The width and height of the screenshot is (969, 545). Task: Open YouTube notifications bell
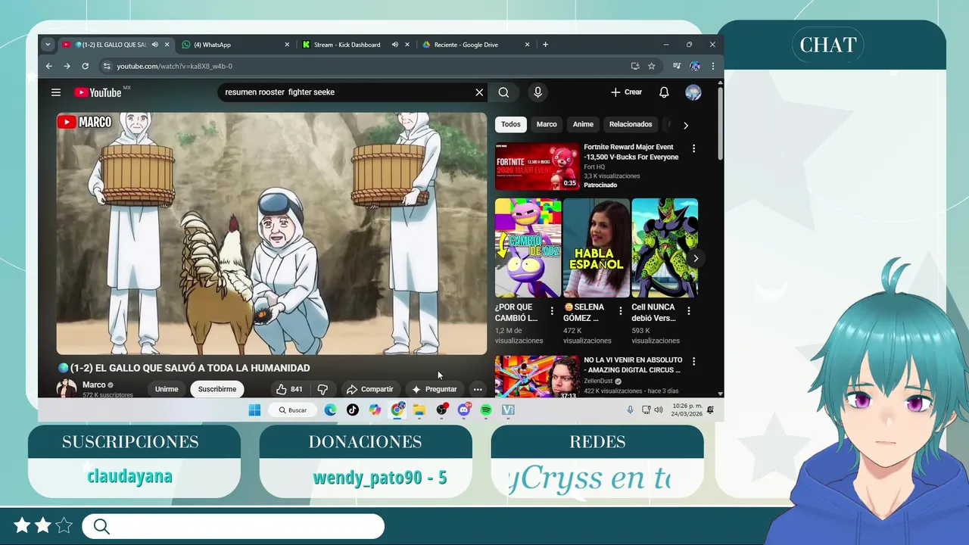664,92
